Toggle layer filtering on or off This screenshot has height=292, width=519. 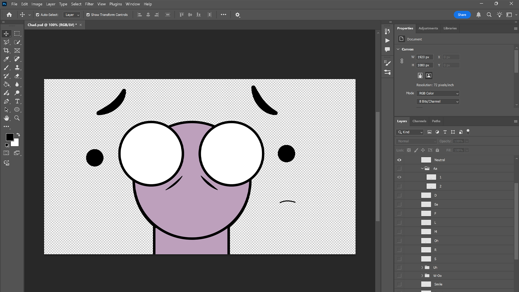click(468, 132)
